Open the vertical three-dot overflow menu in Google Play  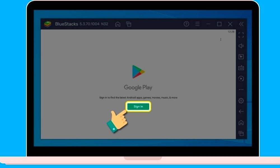(221, 39)
